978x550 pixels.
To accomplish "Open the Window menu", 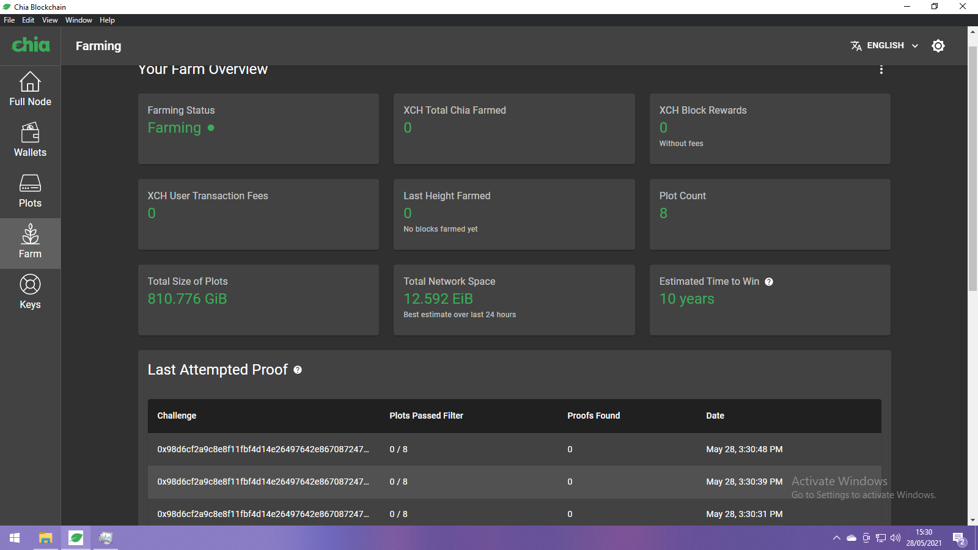I will 79,20.
